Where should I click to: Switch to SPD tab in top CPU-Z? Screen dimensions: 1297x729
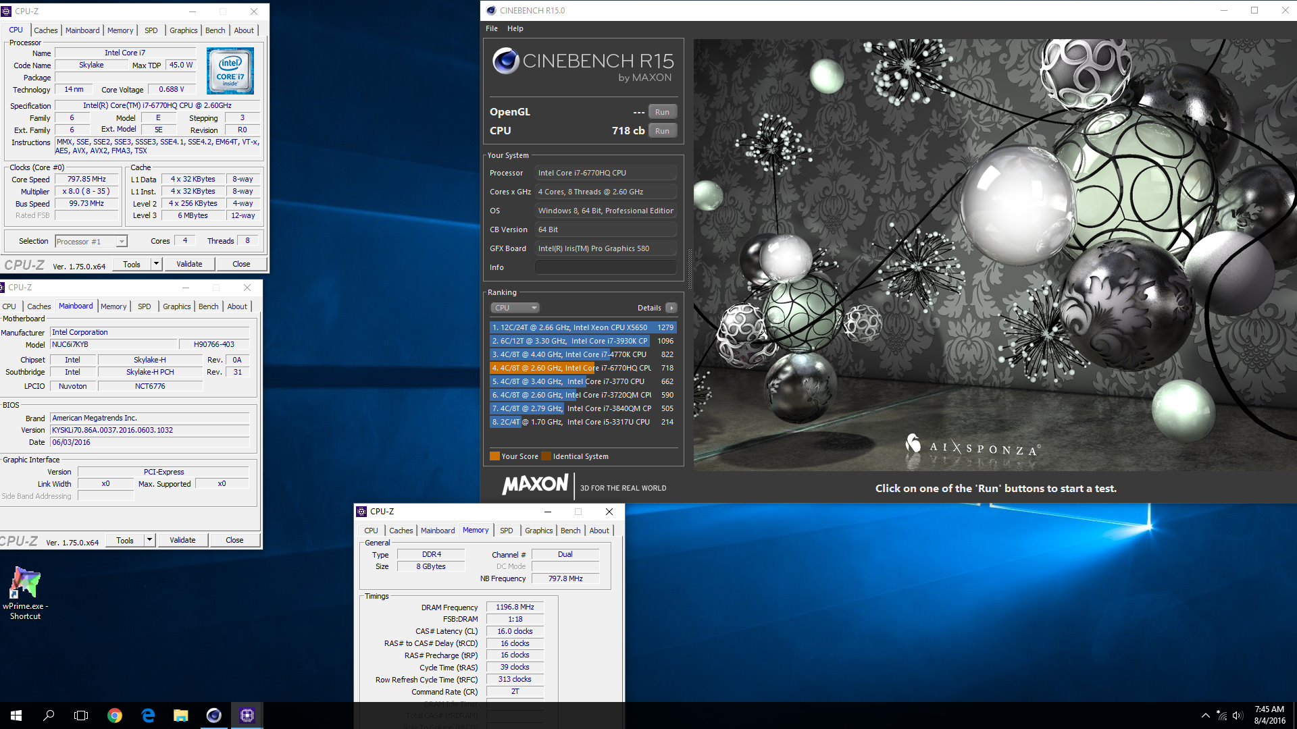[151, 30]
